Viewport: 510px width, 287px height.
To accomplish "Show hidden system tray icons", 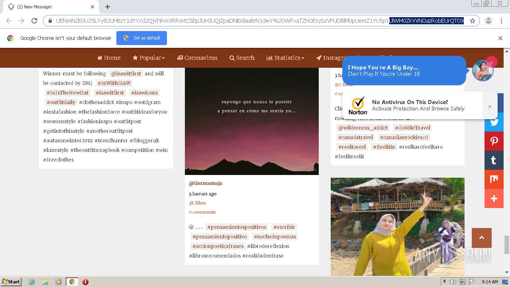I will point(444,282).
